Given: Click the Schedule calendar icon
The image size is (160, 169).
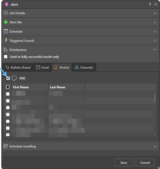Looking at the screenshot, I should (x=6, y=32).
